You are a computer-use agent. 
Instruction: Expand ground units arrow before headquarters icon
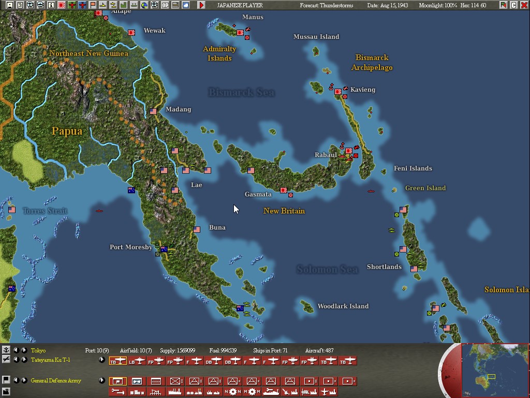pos(102,380)
